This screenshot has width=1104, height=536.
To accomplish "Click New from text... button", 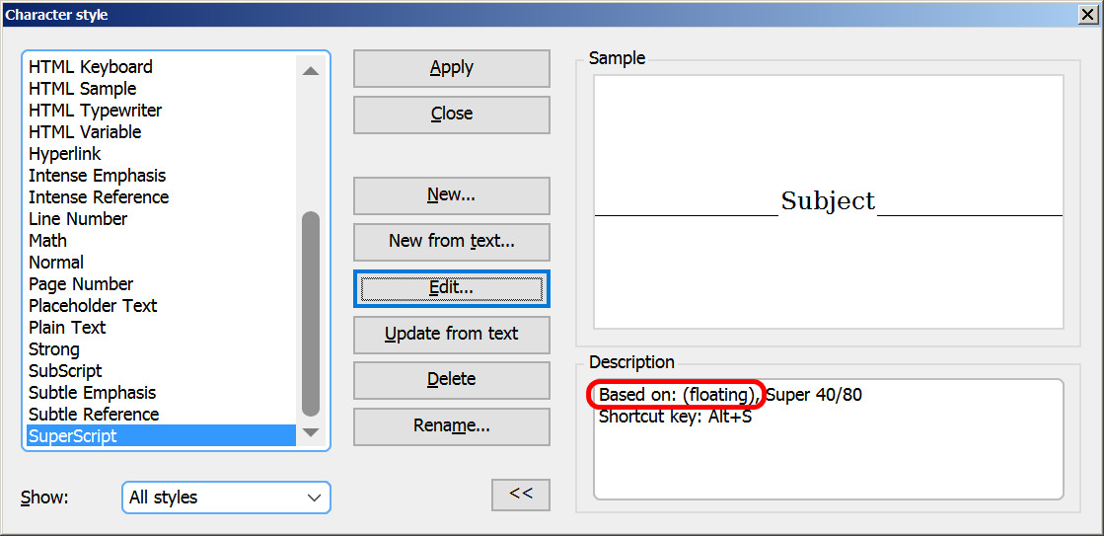I will tap(451, 241).
